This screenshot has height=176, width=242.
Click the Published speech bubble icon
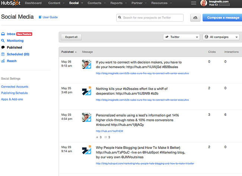(3, 47)
